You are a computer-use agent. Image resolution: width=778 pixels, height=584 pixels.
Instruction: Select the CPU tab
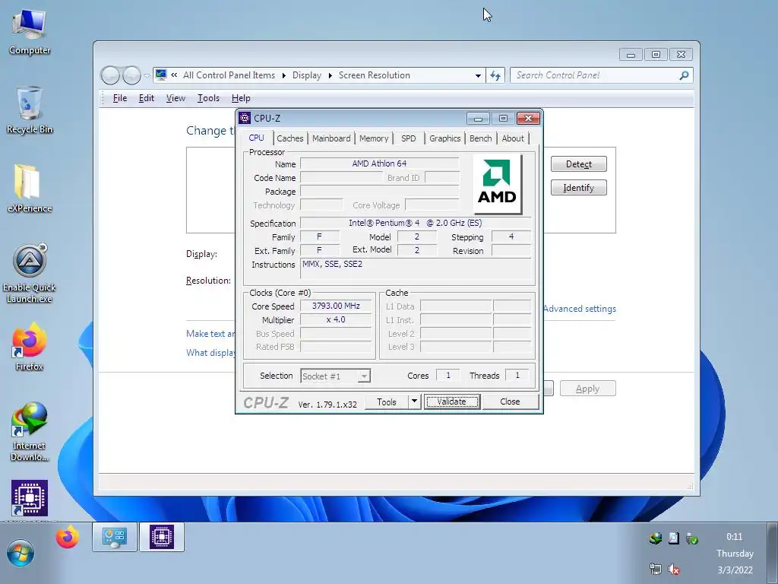coord(257,138)
